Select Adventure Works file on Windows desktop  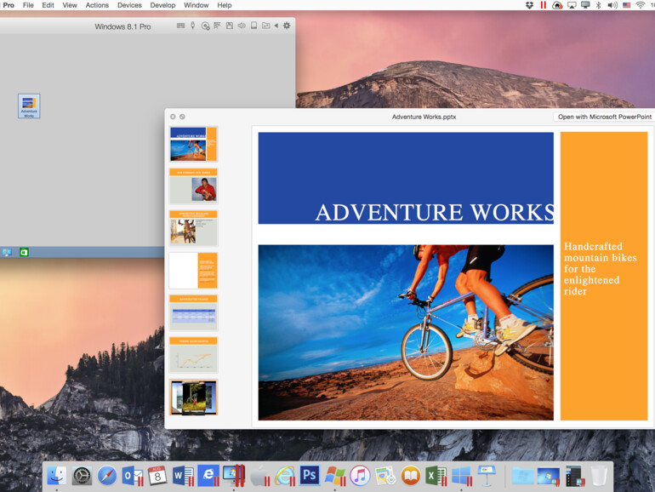click(29, 106)
